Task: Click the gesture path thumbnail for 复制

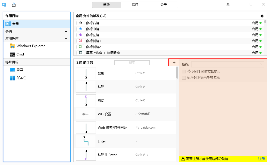Action: (86, 73)
